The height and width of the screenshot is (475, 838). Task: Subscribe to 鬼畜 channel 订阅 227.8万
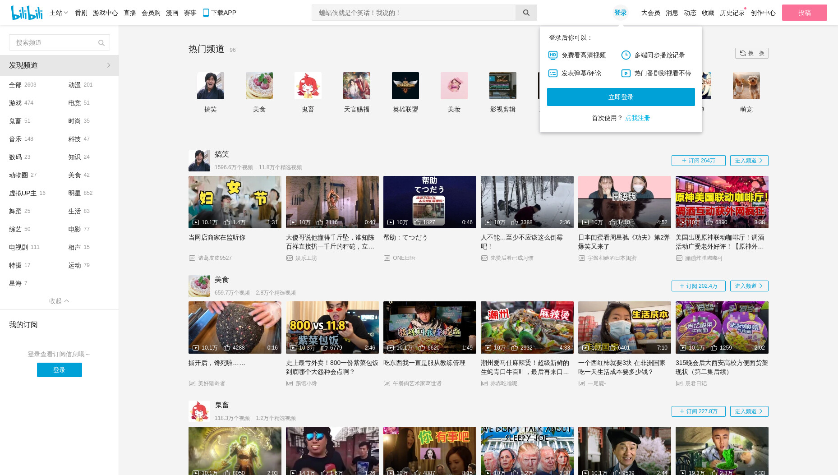click(699, 411)
